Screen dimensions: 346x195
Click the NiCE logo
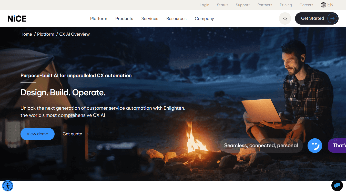(x=17, y=18)
